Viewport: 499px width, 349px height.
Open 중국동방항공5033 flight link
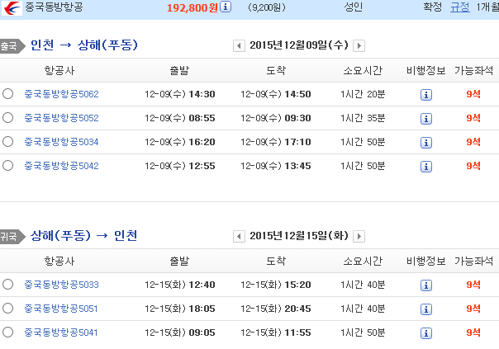click(61, 285)
